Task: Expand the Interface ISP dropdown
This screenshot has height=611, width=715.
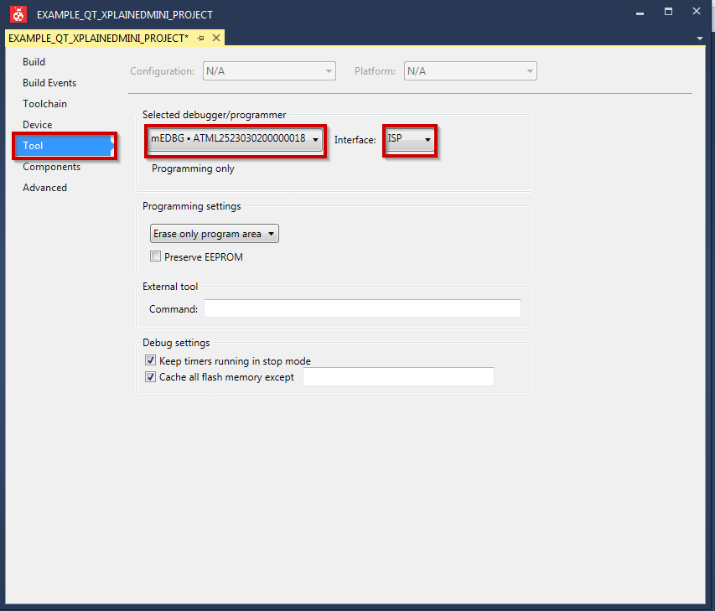Action: (x=410, y=139)
